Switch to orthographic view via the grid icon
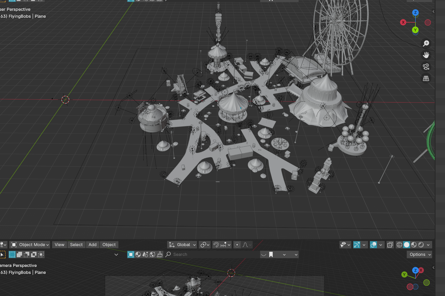This screenshot has height=296, width=445. pyautogui.click(x=426, y=78)
